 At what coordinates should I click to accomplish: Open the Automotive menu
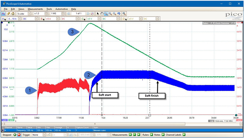(x=62, y=9)
